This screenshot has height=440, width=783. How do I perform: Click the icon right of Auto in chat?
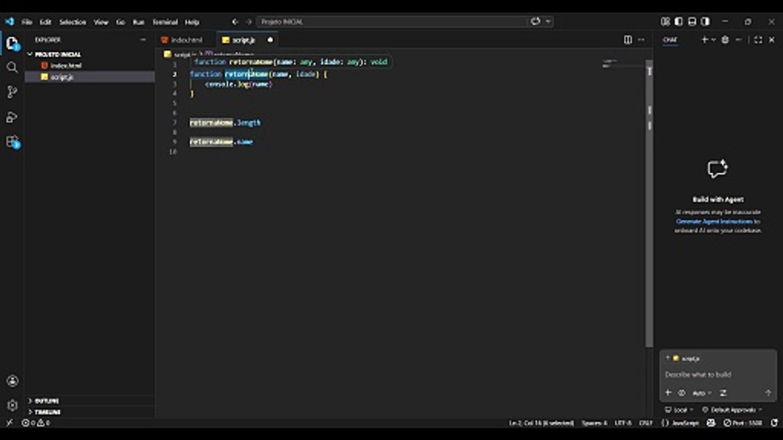[723, 393]
